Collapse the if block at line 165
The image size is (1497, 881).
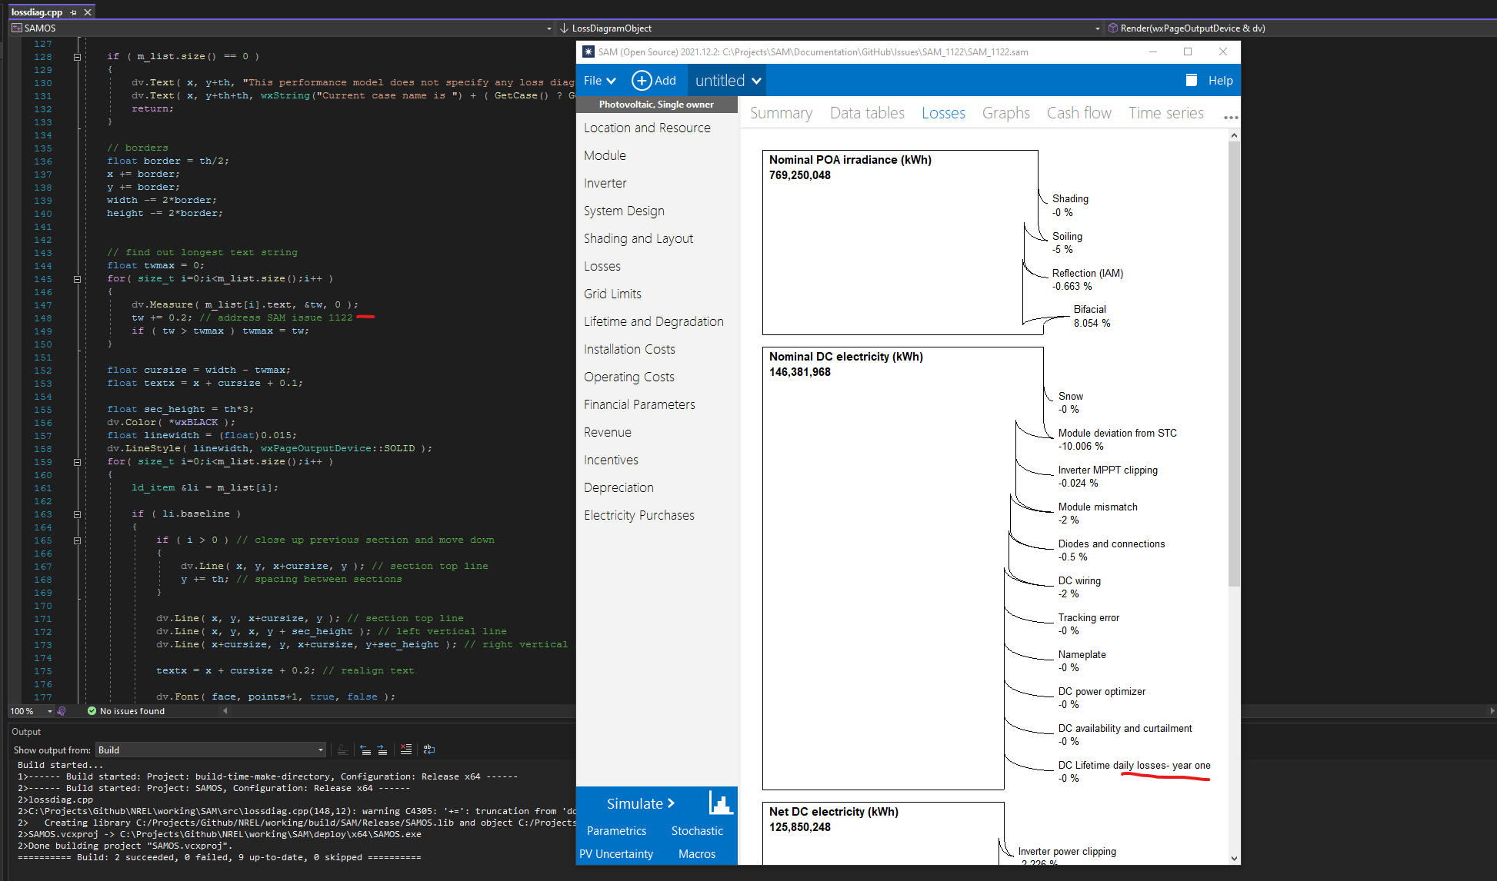77,540
